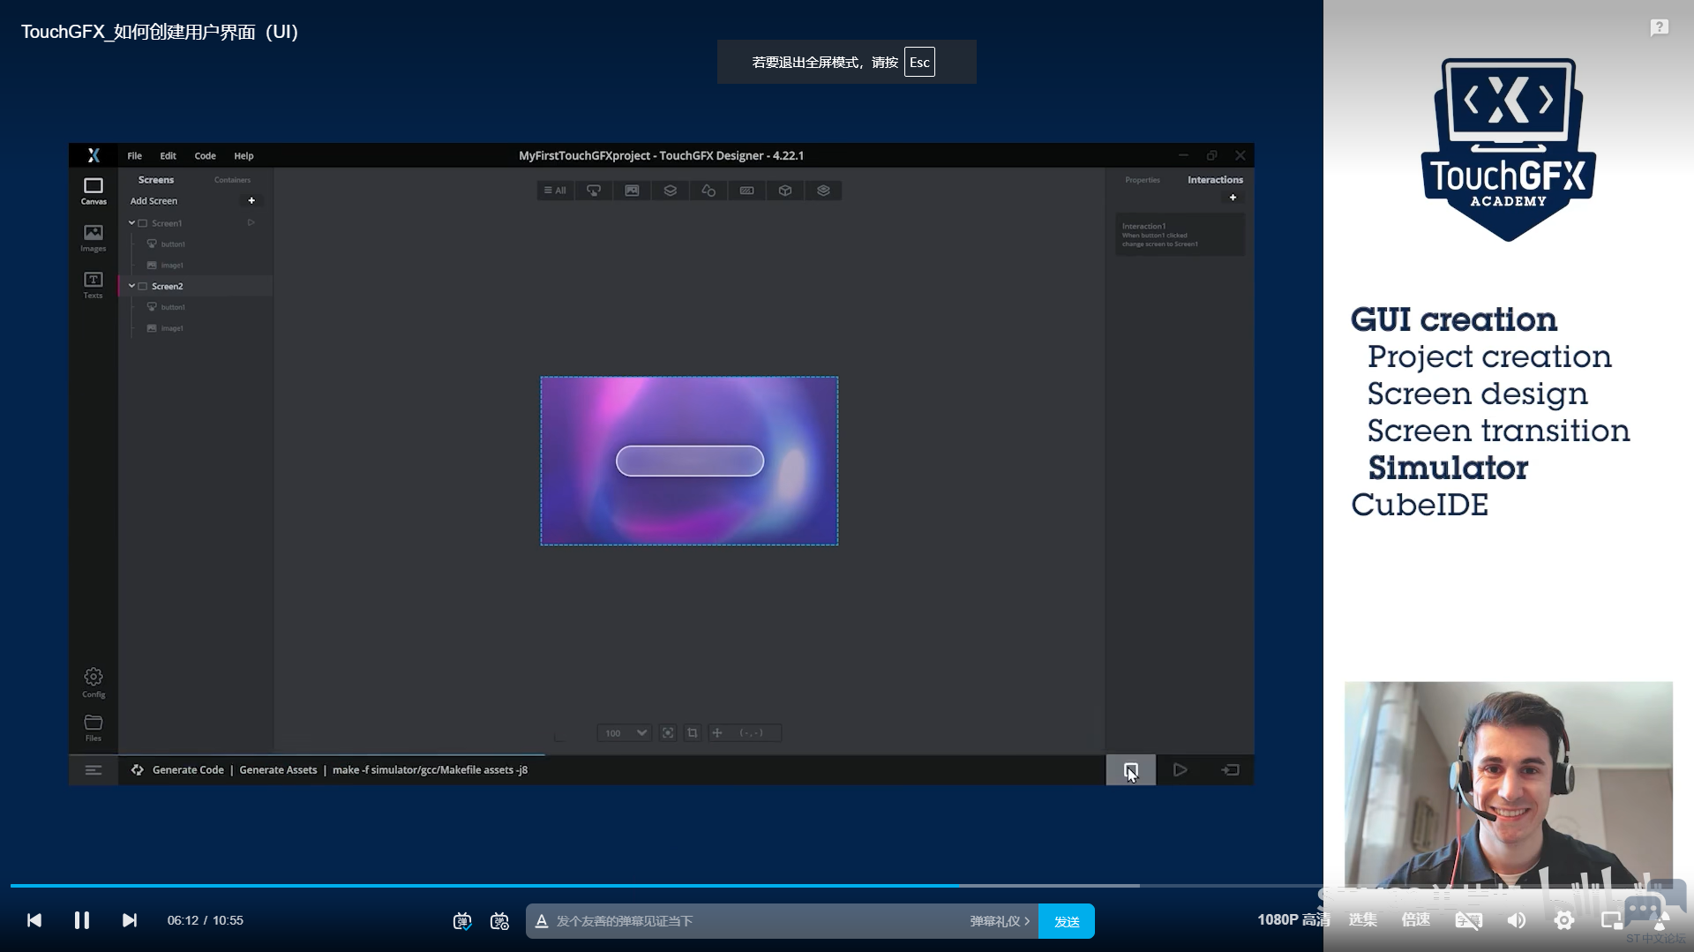Image resolution: width=1694 pixels, height=952 pixels.
Task: Toggle subtitles in the video player
Action: [1469, 920]
